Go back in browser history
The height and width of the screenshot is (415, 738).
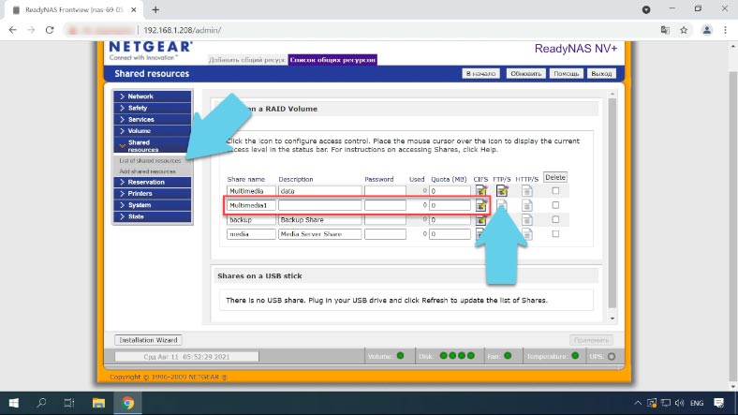[x=13, y=30]
